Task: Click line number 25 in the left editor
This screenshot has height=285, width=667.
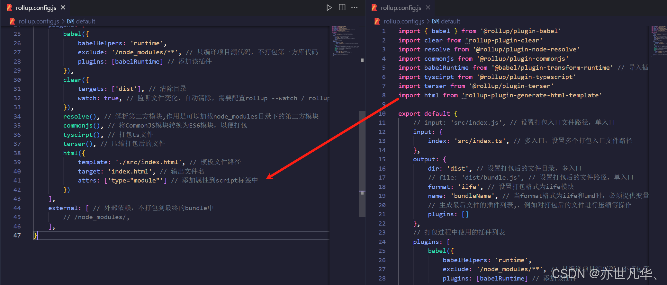Action: 17,34
